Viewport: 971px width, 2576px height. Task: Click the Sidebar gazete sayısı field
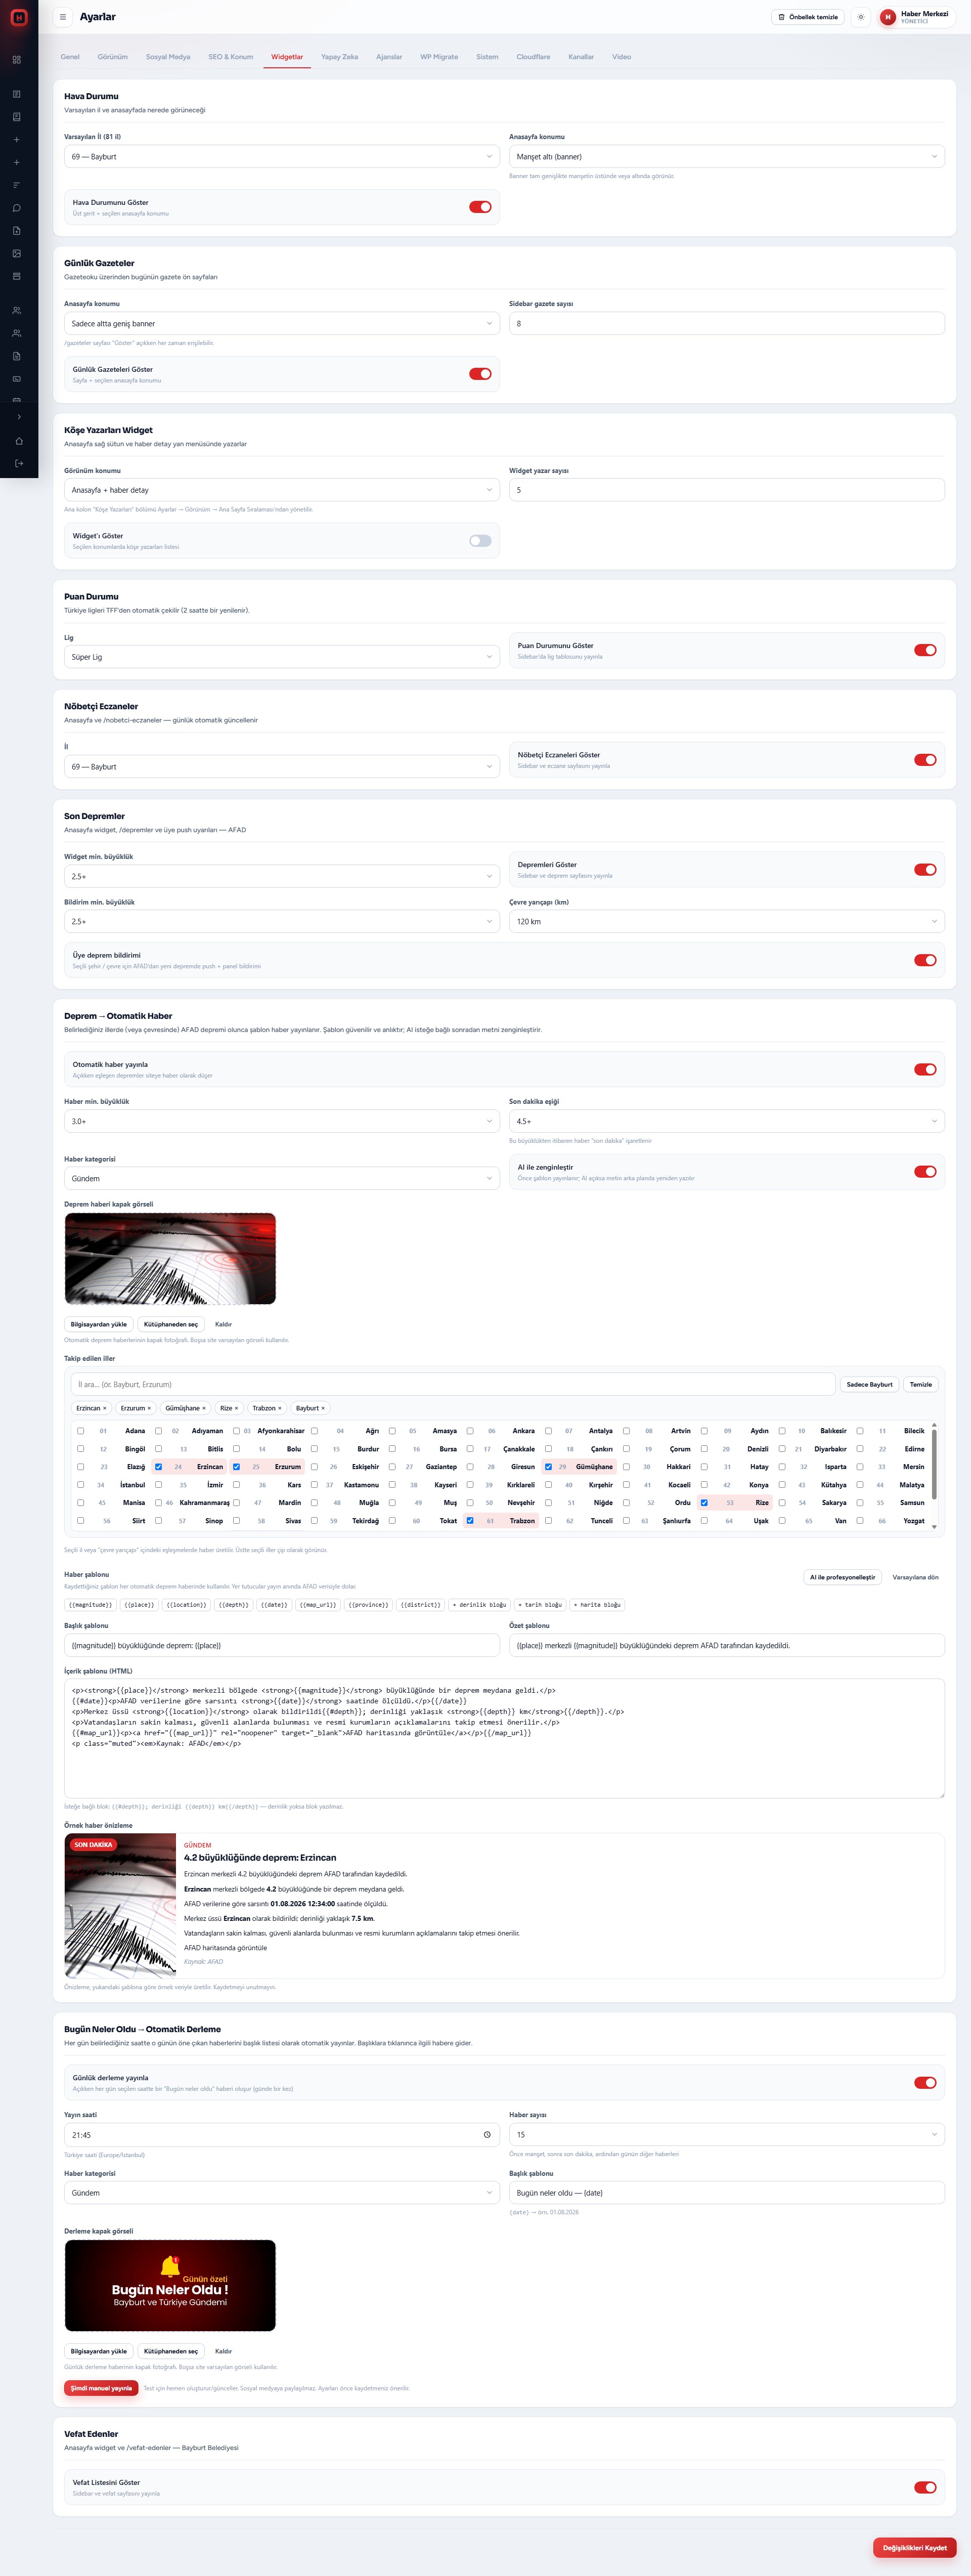click(727, 324)
